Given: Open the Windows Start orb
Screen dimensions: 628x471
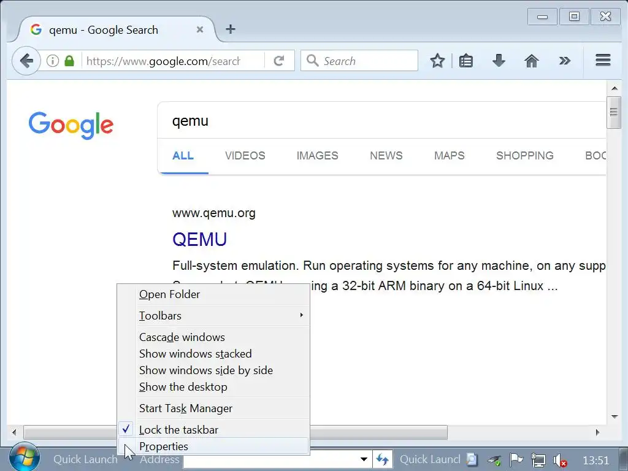Looking at the screenshot, I should [24, 458].
